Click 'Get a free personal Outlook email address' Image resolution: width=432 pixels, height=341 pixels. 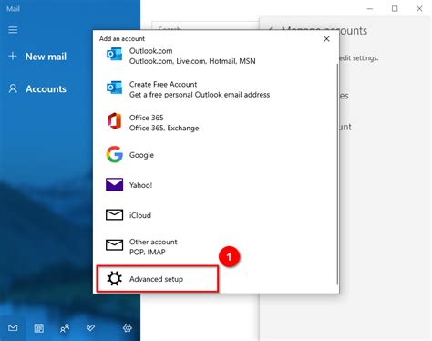click(x=200, y=95)
